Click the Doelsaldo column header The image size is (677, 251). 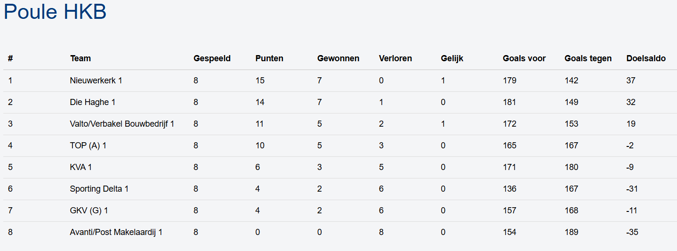[x=646, y=58]
